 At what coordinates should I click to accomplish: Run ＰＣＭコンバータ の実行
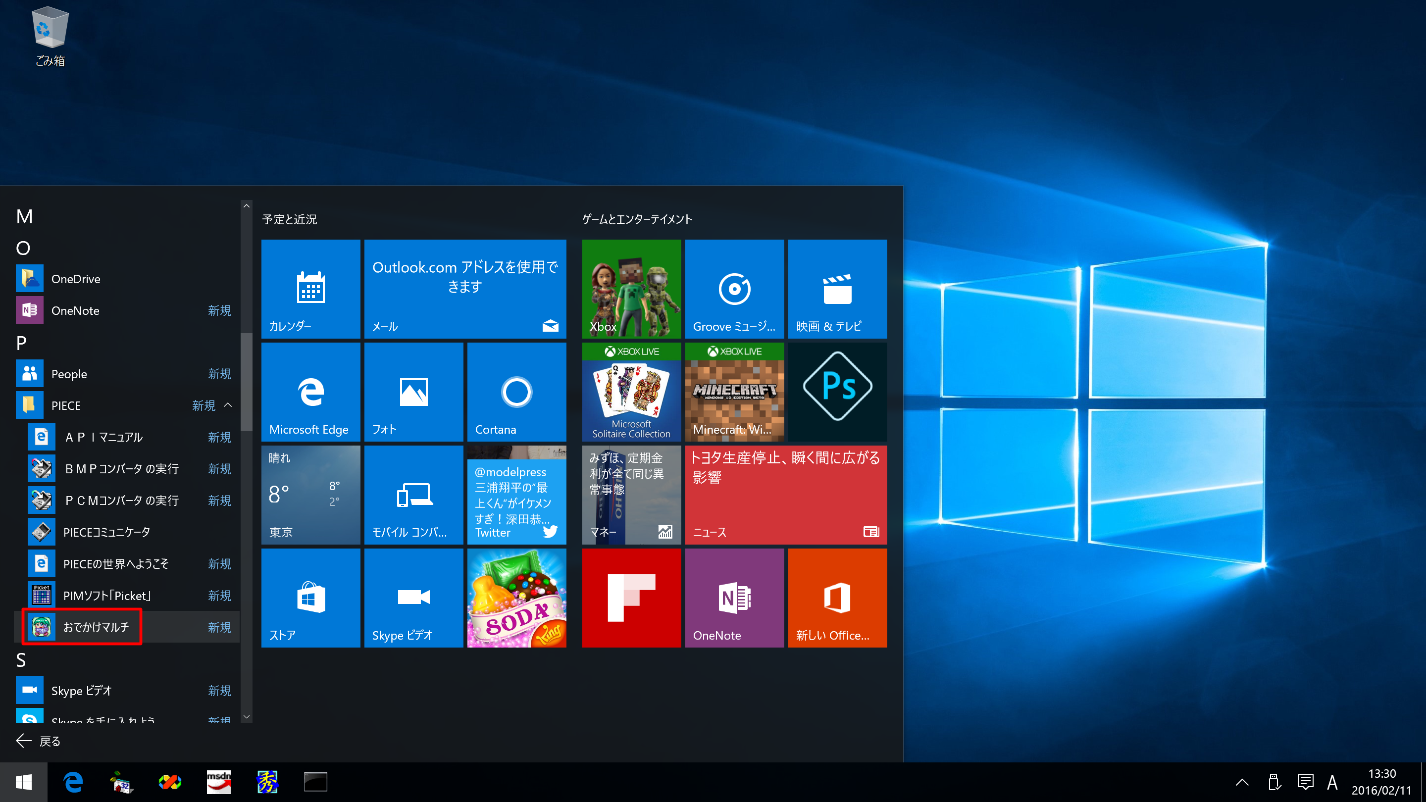point(127,500)
